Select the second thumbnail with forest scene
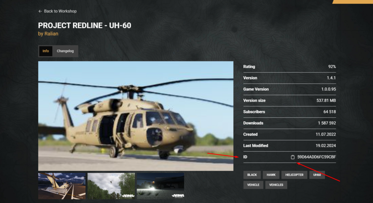This screenshot has height=203, width=373. click(111, 186)
